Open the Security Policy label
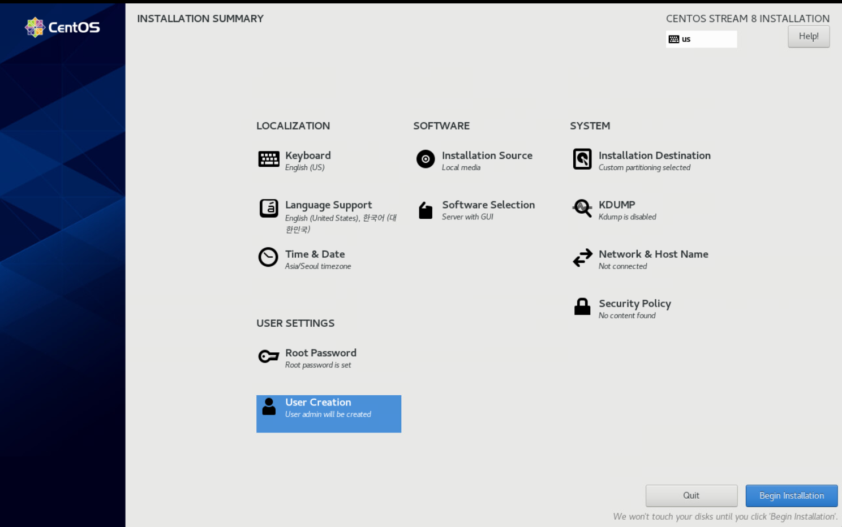 (x=635, y=304)
